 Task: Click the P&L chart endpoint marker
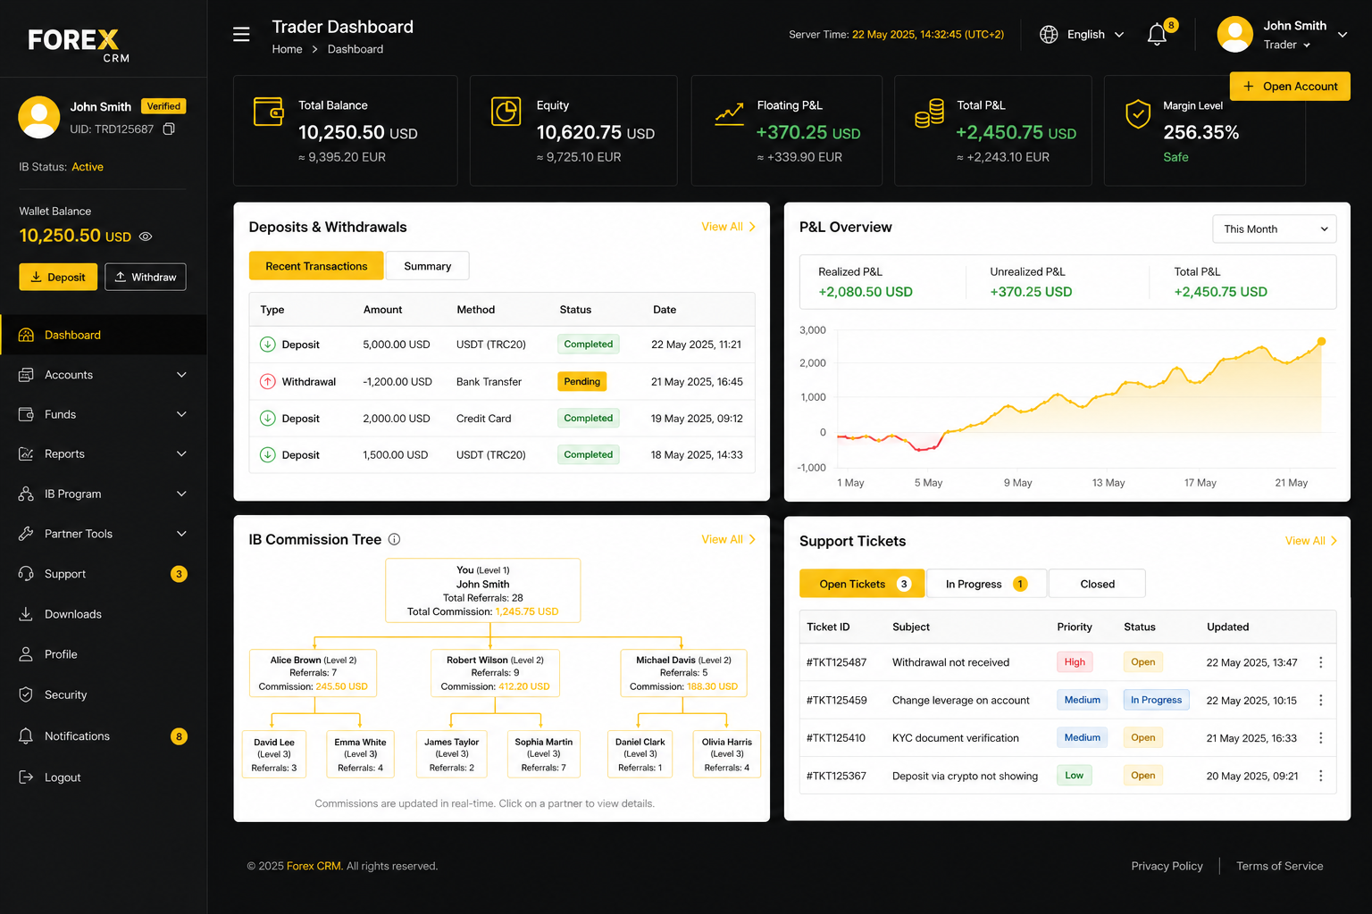(x=1321, y=342)
